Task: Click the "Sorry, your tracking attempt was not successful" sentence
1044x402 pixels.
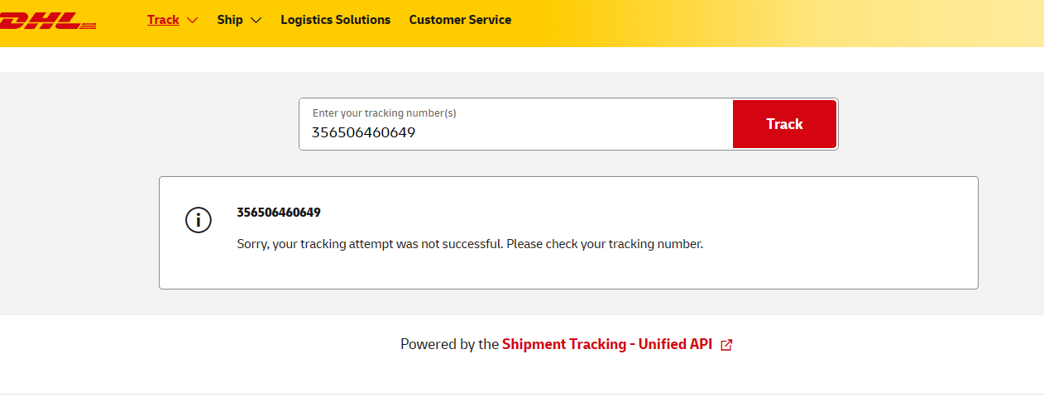Action: [x=370, y=244]
